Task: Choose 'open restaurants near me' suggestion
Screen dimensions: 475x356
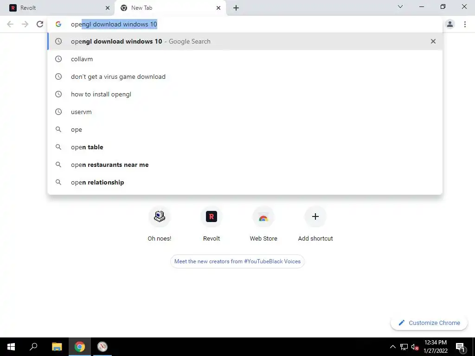Action: pyautogui.click(x=245, y=165)
